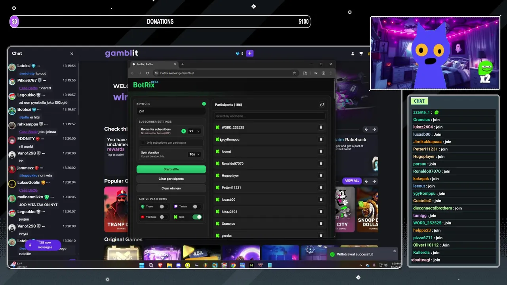The width and height of the screenshot is (507, 285).
Task: Go to next Popular Games page arrow
Action: coord(374,181)
